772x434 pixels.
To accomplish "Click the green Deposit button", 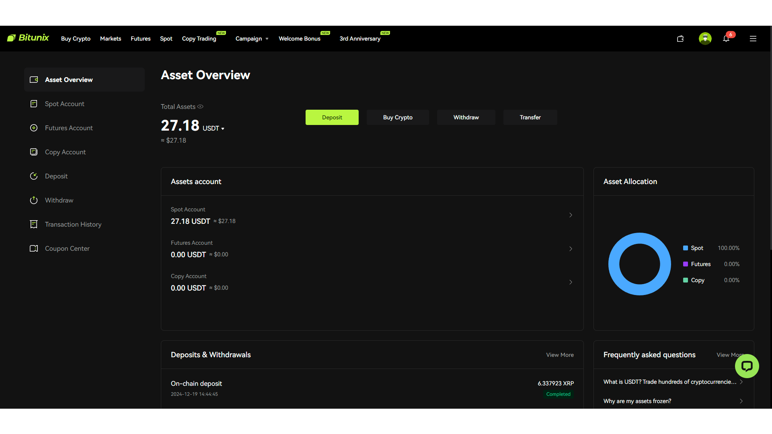I will click(x=332, y=117).
